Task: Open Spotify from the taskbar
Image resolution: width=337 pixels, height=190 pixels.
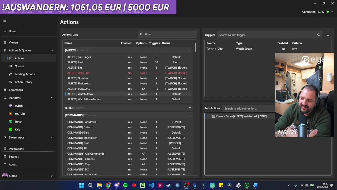Action: (x=125, y=185)
